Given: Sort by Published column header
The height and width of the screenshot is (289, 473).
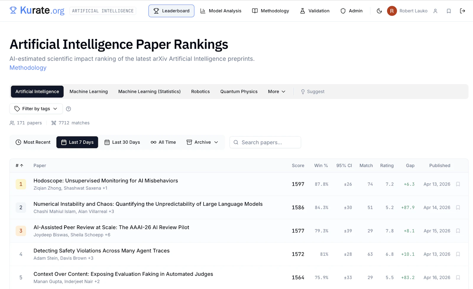Looking at the screenshot, I should [x=440, y=165].
